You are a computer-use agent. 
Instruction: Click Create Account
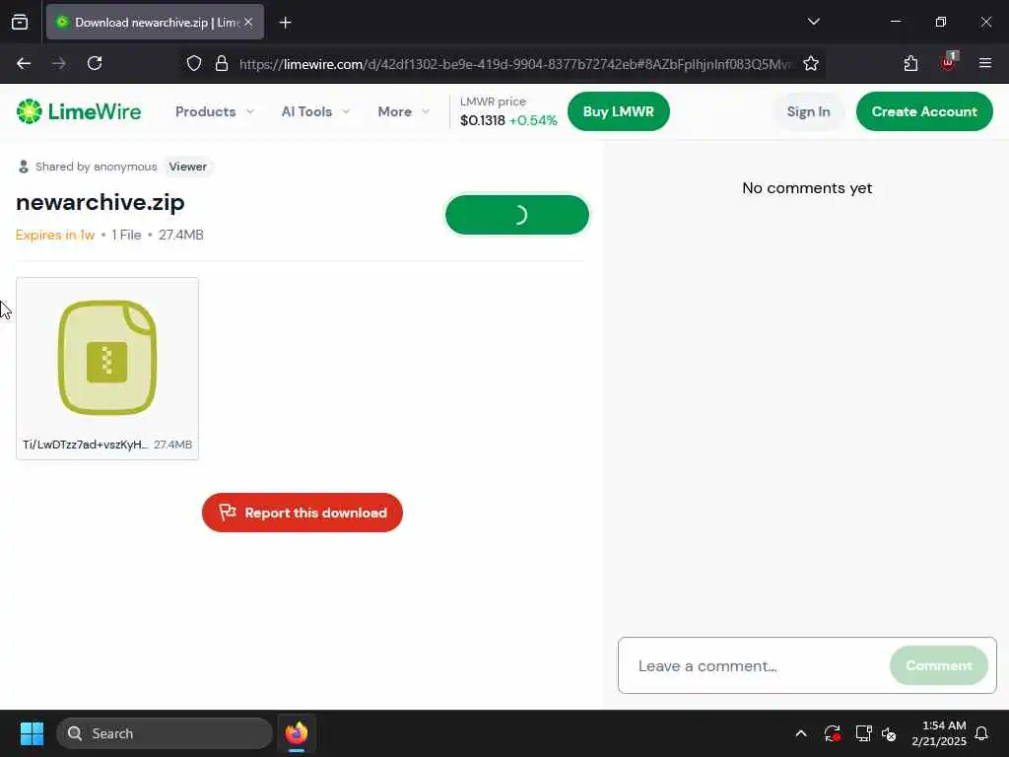click(924, 111)
